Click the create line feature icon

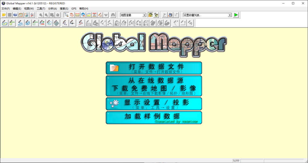[x=21, y=23]
